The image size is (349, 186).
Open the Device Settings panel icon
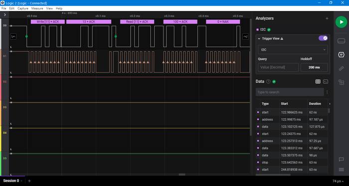pos(341,41)
